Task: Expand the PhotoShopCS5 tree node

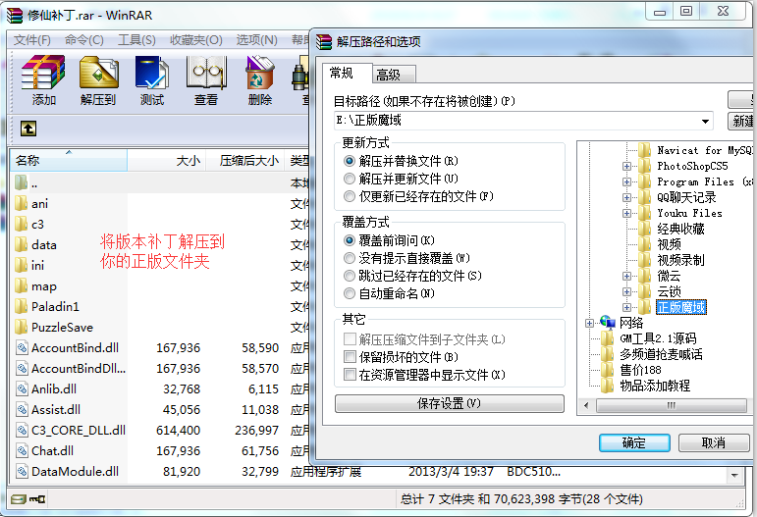Action: pos(626,167)
